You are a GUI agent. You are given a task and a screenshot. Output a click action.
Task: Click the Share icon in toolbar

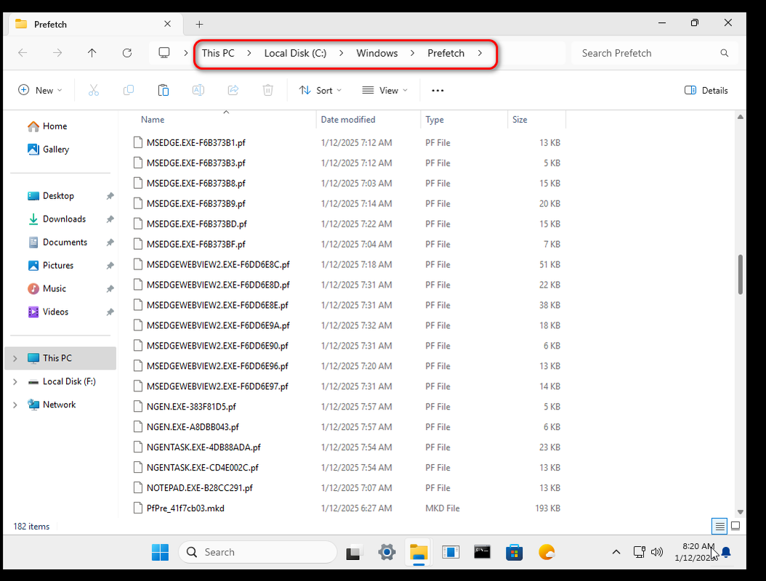pyautogui.click(x=233, y=90)
